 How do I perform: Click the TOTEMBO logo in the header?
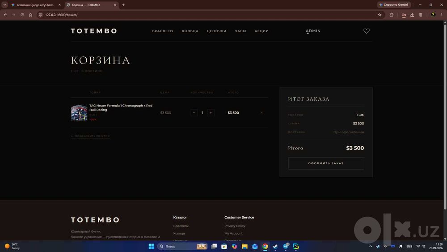94,31
